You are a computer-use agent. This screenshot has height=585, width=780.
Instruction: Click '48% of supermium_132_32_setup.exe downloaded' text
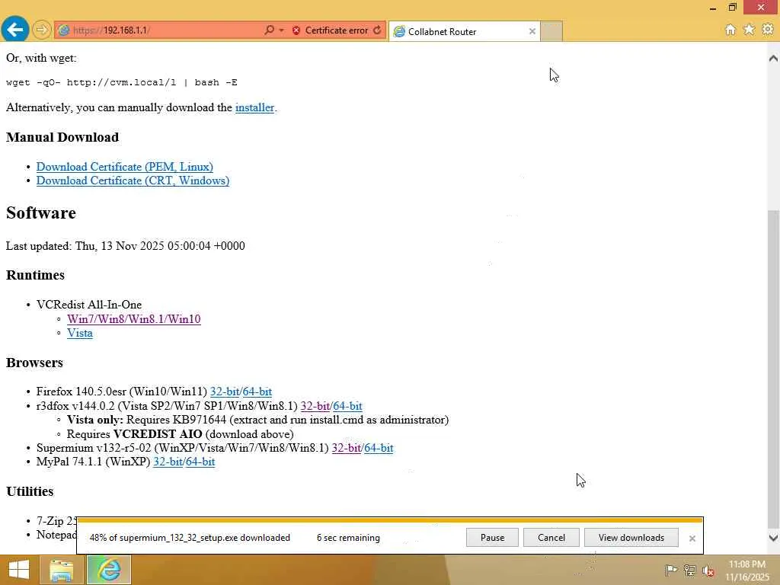190,538
